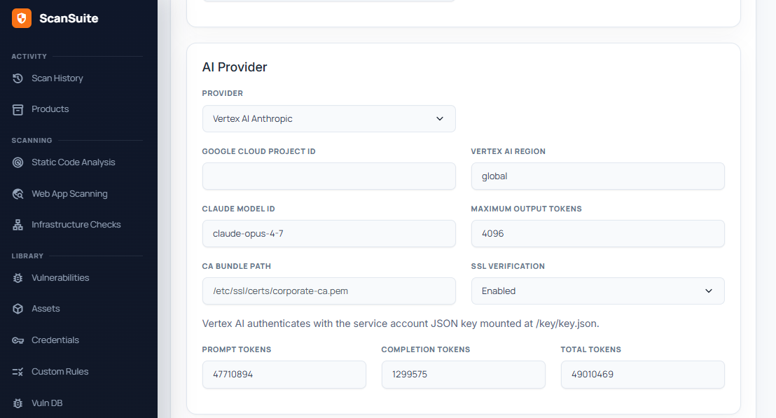Click the ACTIVITY sidebar section header
The height and width of the screenshot is (418, 776).
tap(29, 57)
